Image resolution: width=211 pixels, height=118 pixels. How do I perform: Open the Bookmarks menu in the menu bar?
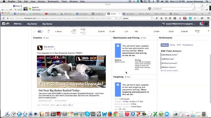pyautogui.click(x=53, y=1)
